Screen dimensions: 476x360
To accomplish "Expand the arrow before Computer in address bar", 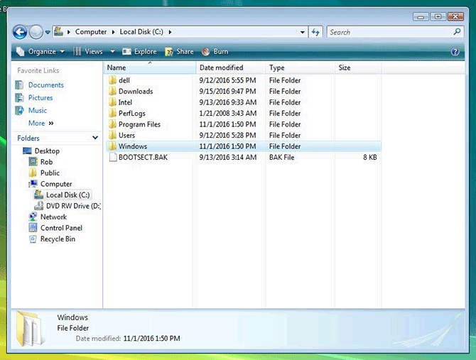I will pyautogui.click(x=69, y=32).
